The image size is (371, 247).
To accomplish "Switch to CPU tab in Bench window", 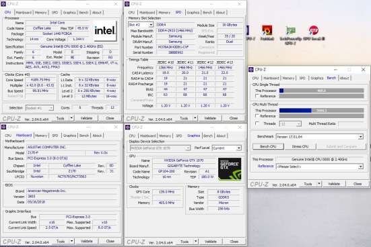I will click(255, 78).
